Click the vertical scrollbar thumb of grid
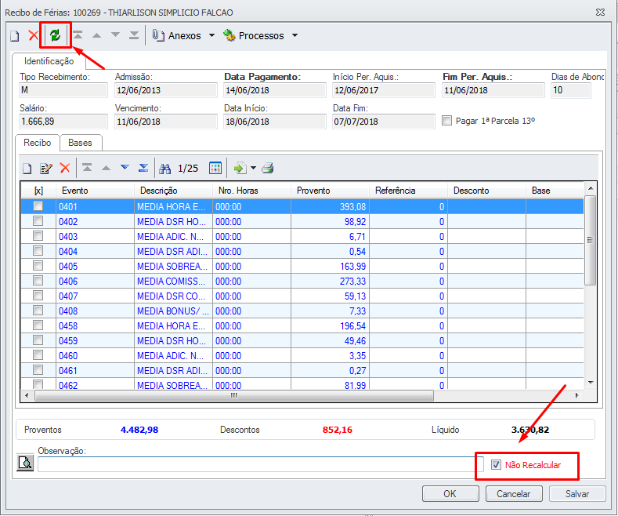This screenshot has width=618, height=516. tap(590, 240)
